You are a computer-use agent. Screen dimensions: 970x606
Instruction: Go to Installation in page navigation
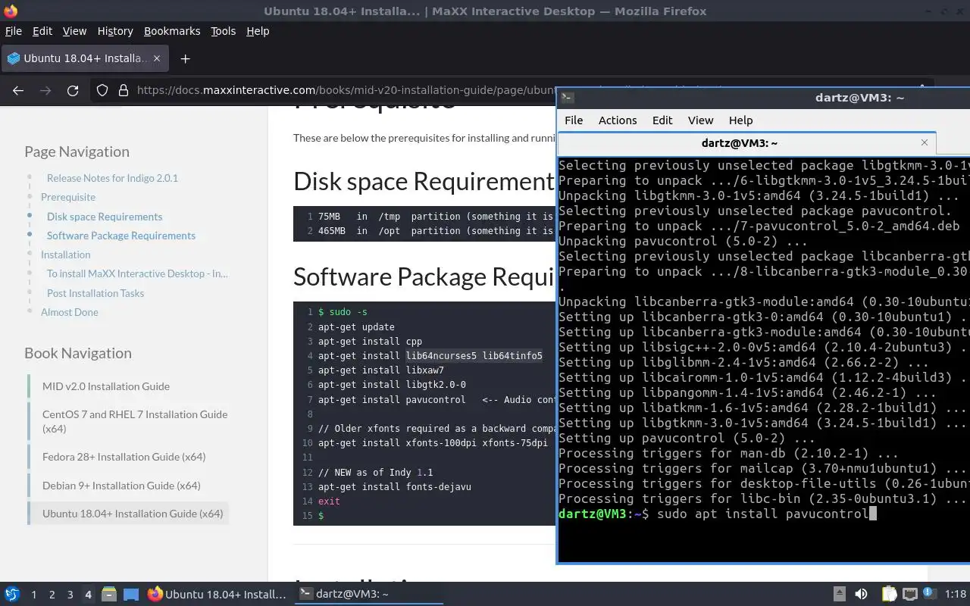point(65,255)
